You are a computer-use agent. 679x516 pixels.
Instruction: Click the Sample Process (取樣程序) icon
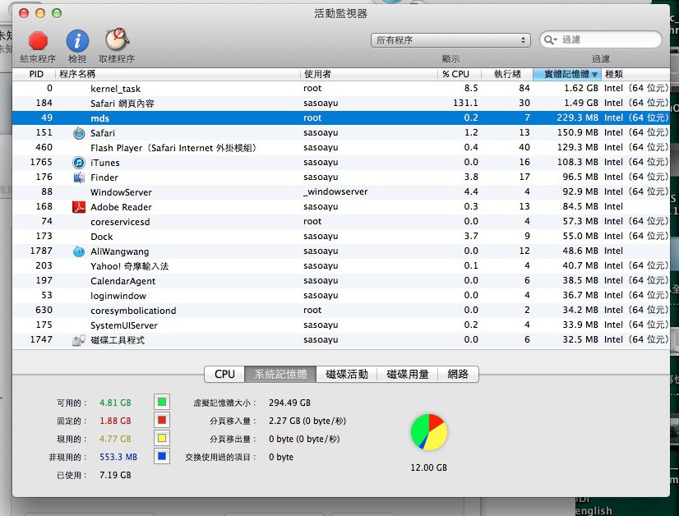(x=117, y=39)
